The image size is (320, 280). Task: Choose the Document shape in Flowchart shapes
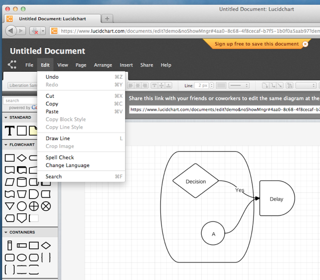10,170
